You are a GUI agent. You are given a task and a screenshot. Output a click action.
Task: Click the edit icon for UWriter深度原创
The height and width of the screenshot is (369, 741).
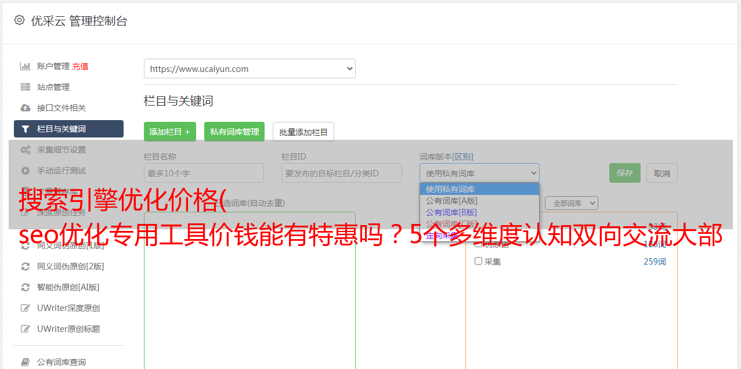[26, 308]
